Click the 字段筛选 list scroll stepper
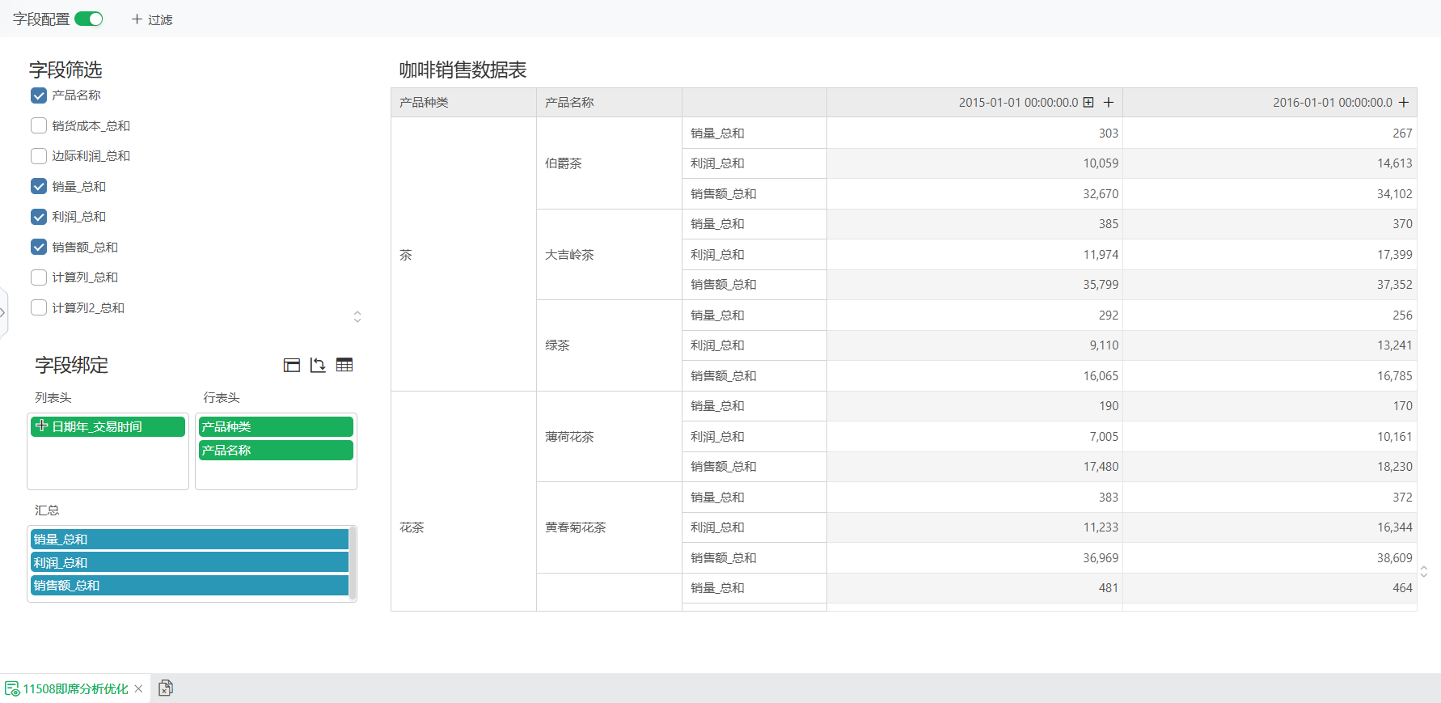 pyautogui.click(x=357, y=316)
